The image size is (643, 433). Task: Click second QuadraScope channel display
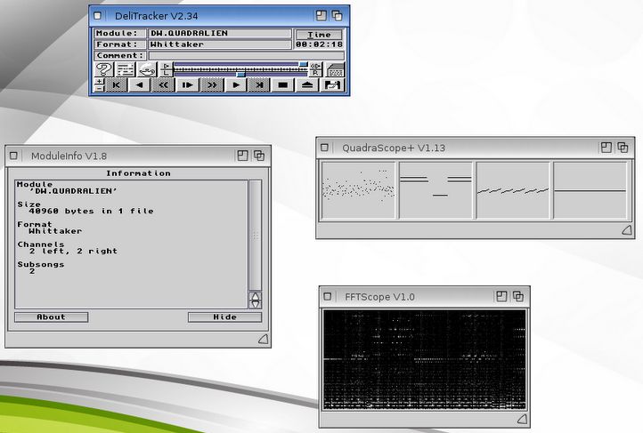[x=435, y=191]
